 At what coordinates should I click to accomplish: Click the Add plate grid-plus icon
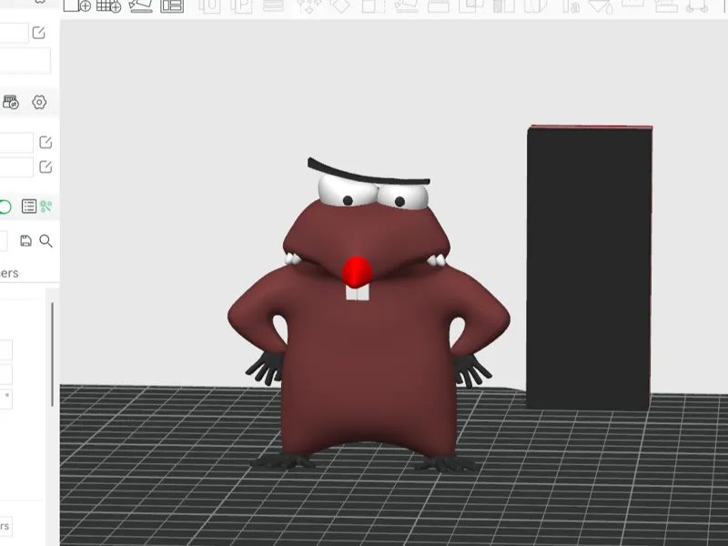coord(108,5)
